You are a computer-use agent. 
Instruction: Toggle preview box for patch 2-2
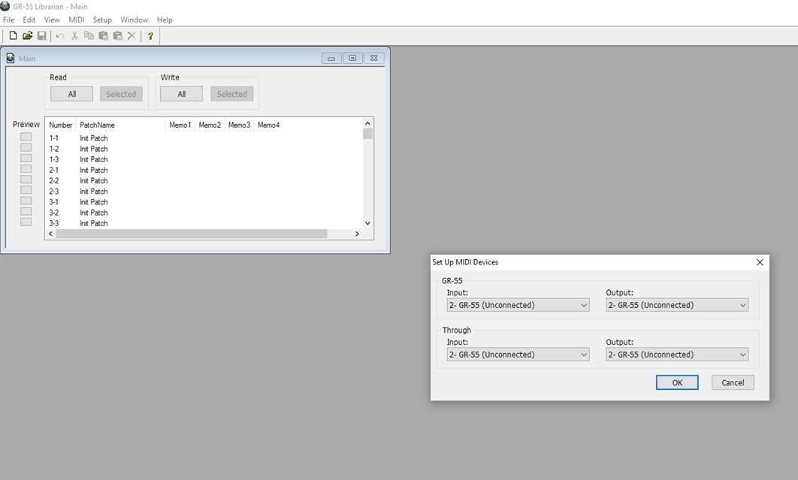pyautogui.click(x=26, y=180)
